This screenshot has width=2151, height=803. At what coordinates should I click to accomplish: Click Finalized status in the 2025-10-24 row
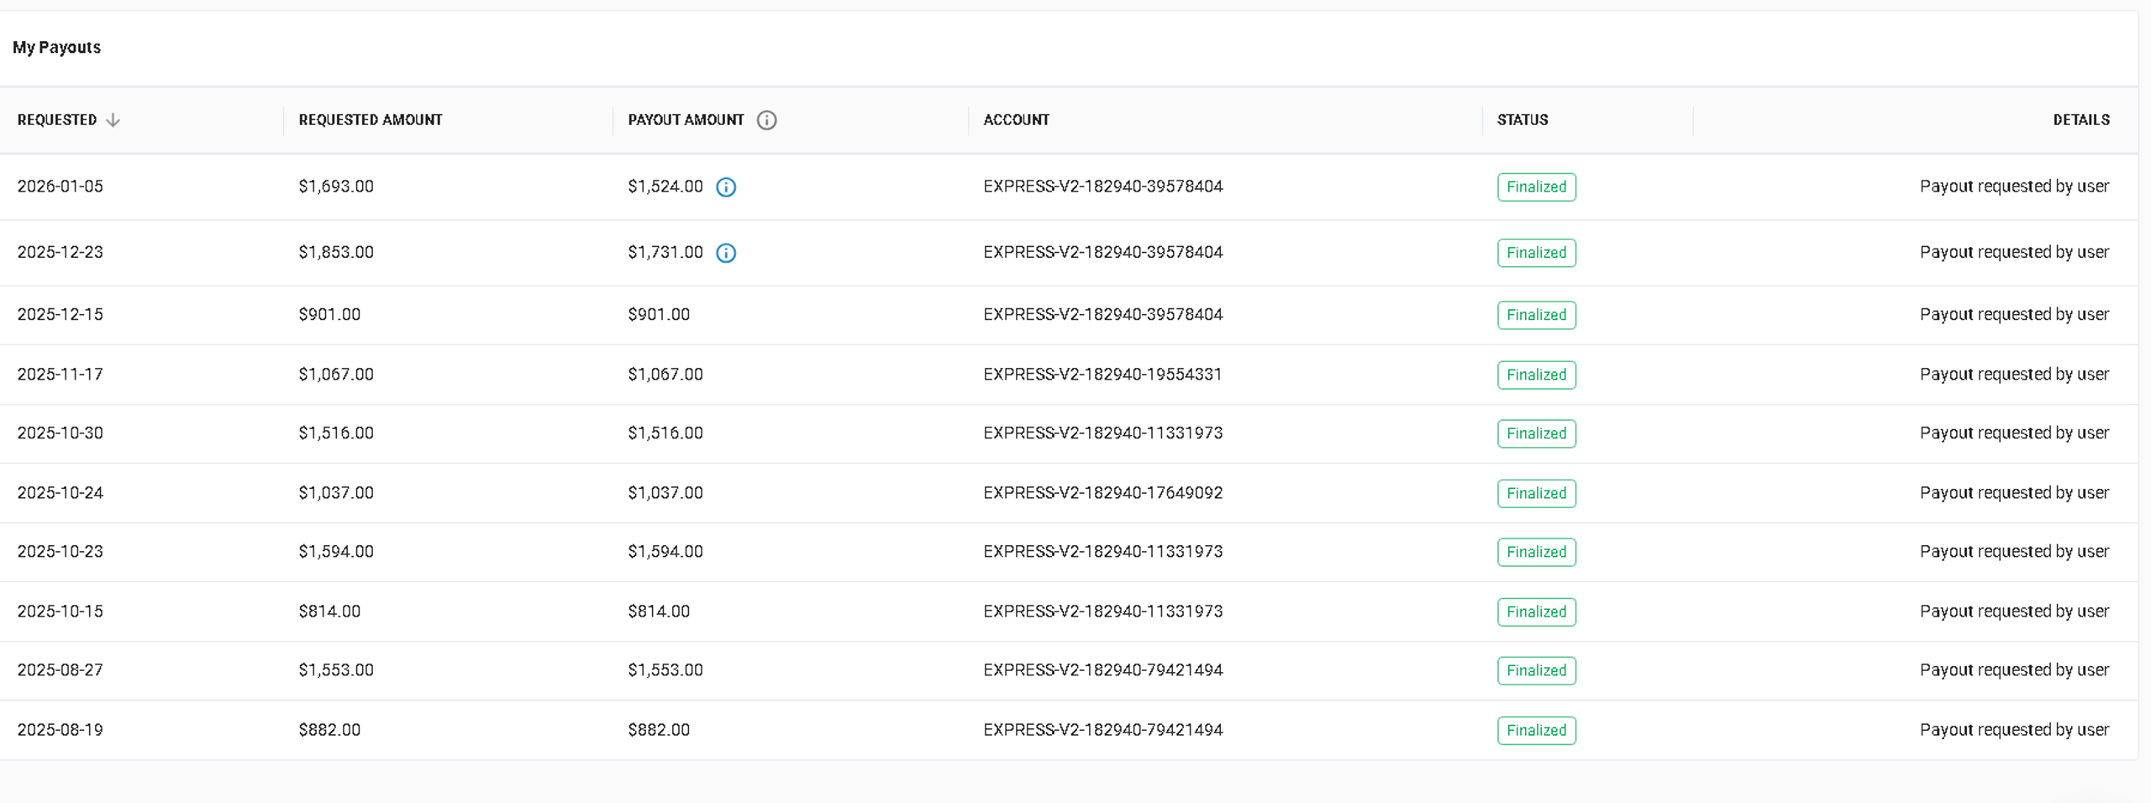point(1537,493)
